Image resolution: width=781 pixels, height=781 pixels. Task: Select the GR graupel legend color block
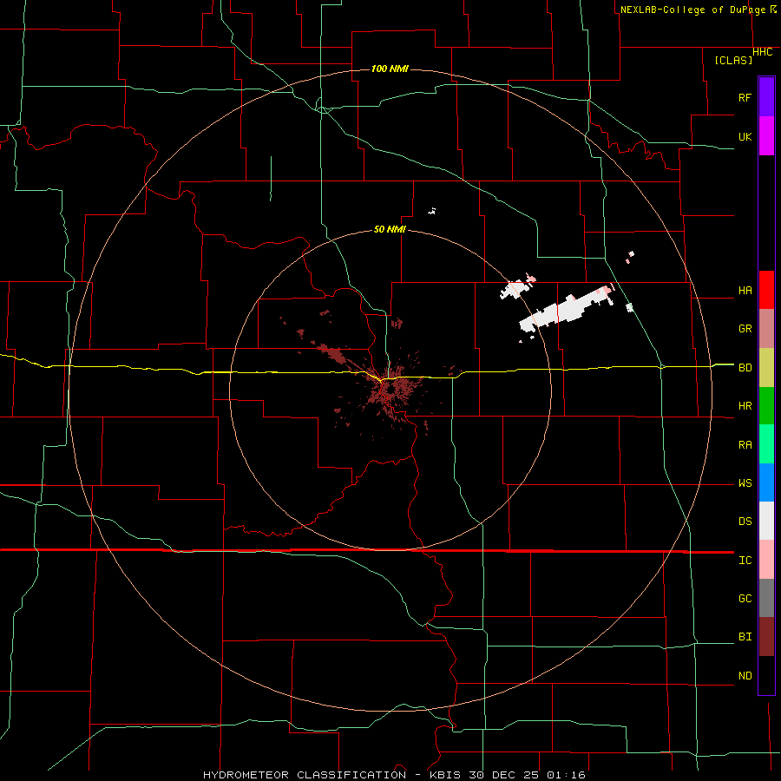click(x=766, y=329)
